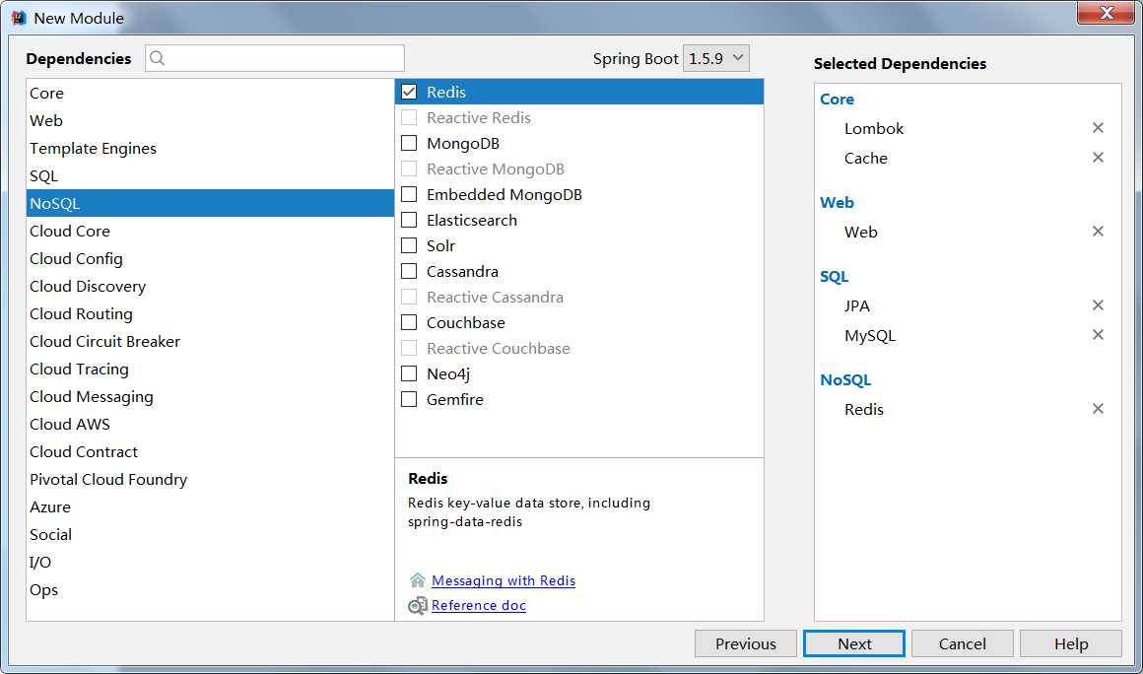
Task: Select the I/O category
Action: pos(210,563)
